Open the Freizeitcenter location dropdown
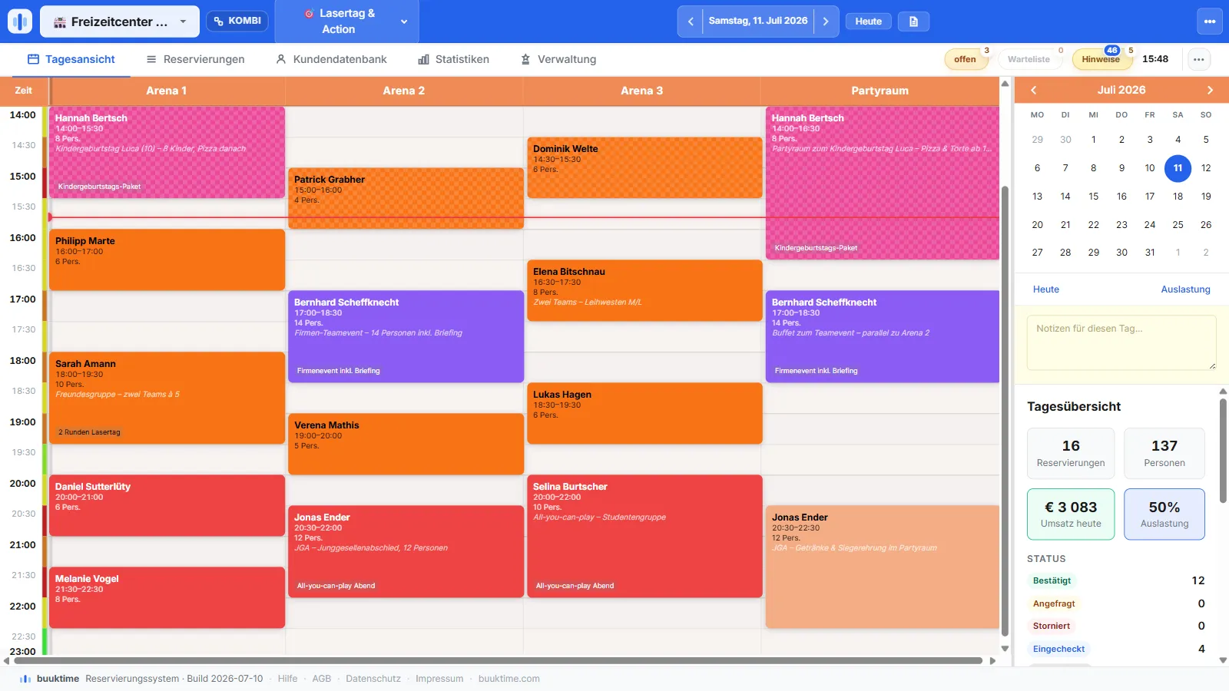 coord(120,21)
